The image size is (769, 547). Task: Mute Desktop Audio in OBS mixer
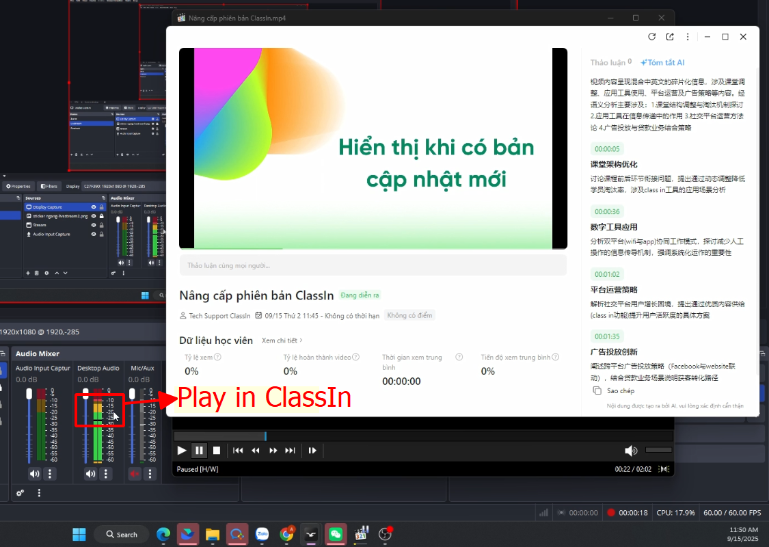pos(91,474)
